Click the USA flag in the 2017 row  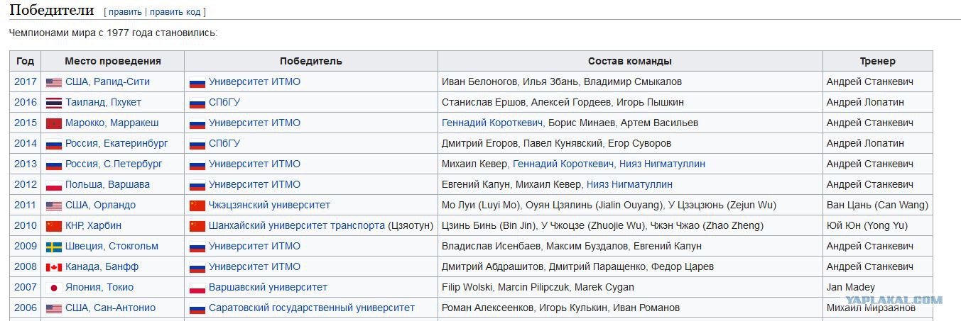54,82
